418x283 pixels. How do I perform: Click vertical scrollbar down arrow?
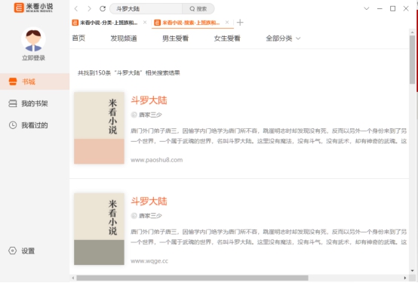click(413, 270)
